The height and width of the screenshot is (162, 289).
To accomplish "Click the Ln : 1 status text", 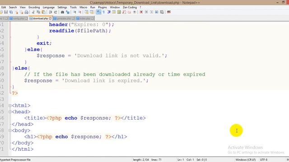I will click(181, 160).
